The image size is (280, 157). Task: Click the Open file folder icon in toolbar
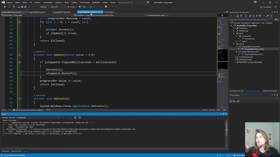coord(19,7)
